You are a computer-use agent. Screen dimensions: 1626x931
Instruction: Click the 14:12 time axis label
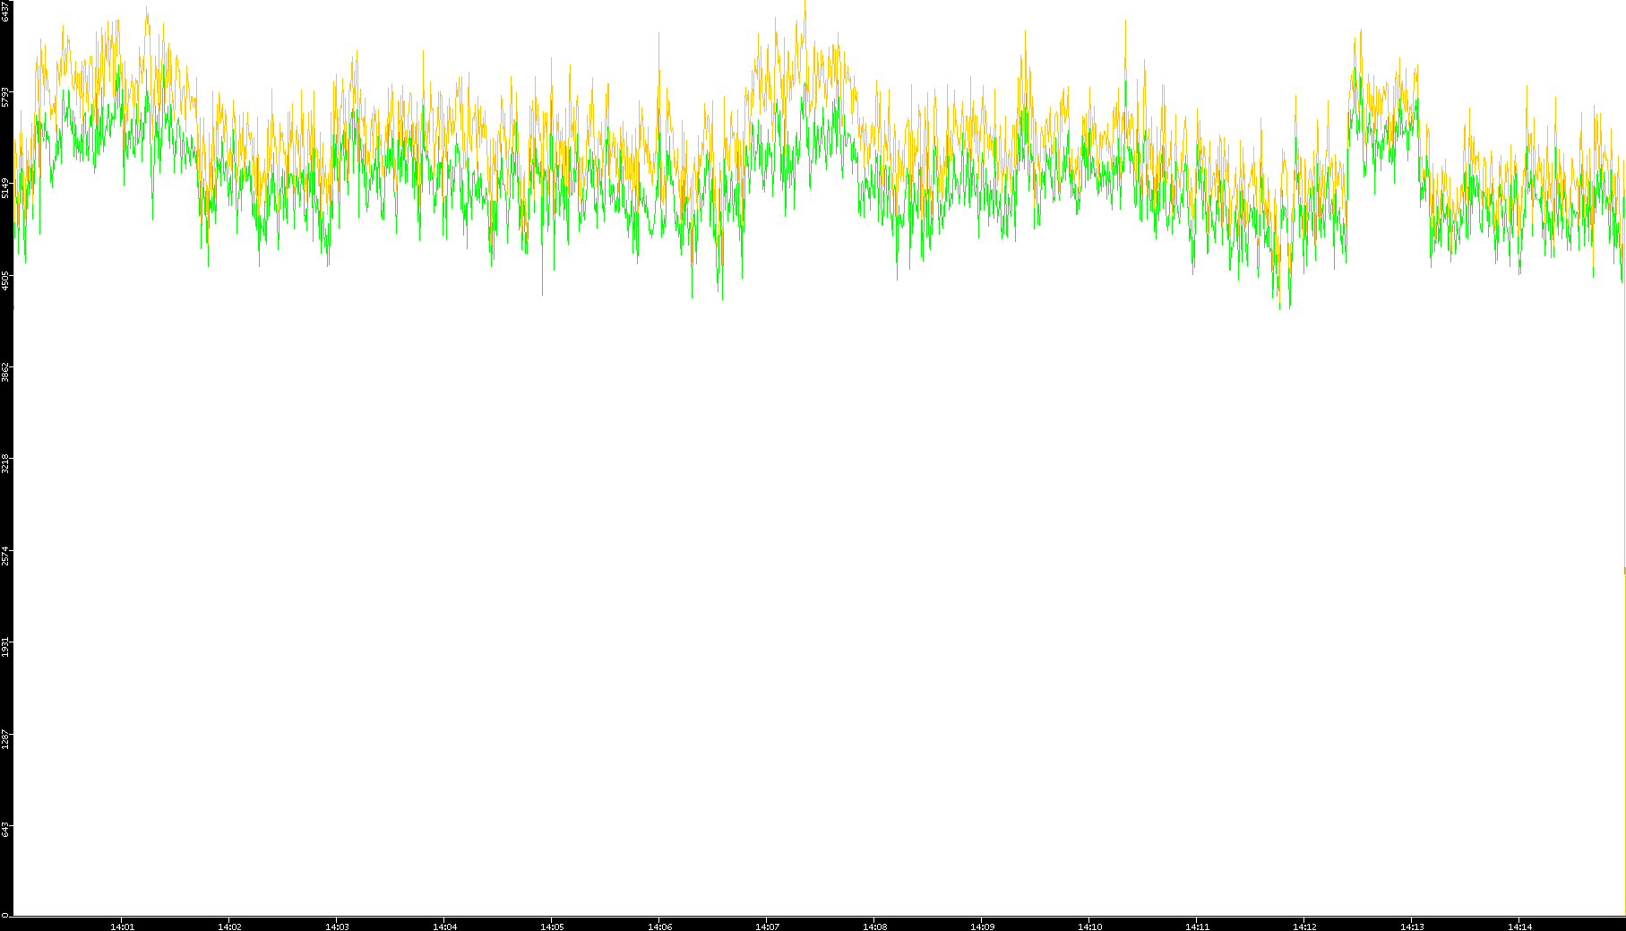(x=1304, y=926)
